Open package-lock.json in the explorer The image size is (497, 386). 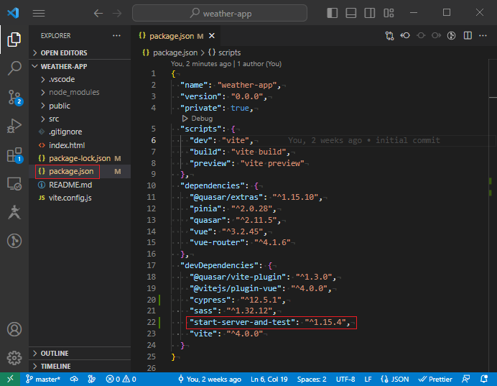click(80, 158)
